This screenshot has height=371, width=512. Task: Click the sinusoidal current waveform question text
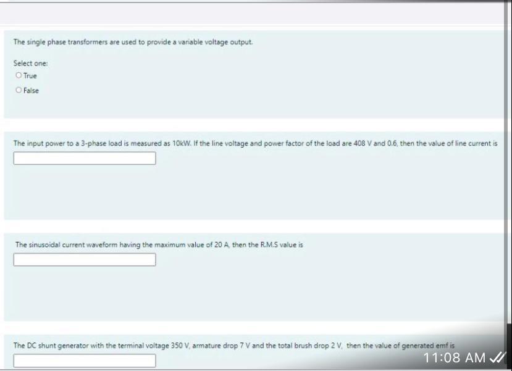159,244
